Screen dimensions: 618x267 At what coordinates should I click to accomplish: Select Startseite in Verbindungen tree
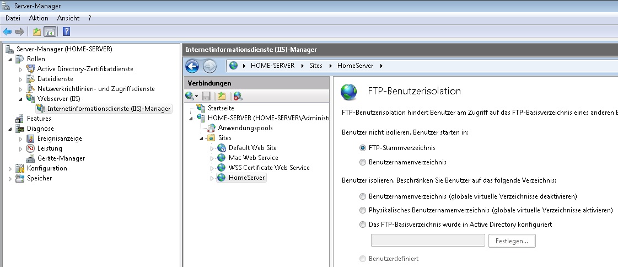(221, 108)
